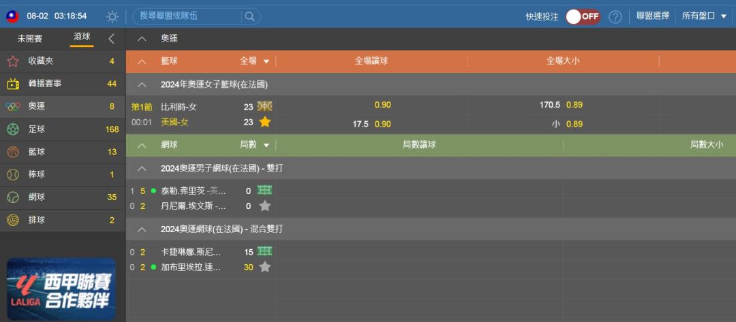This screenshot has width=736, height=322.
Task: Click the favorites star icon in sidebar
Action: pyautogui.click(x=13, y=61)
